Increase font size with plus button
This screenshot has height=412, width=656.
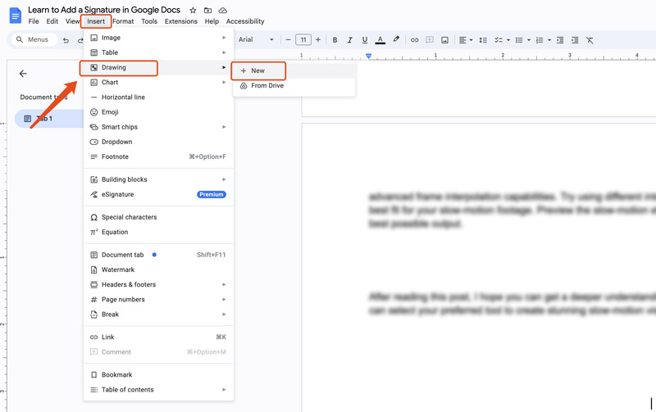[318, 40]
